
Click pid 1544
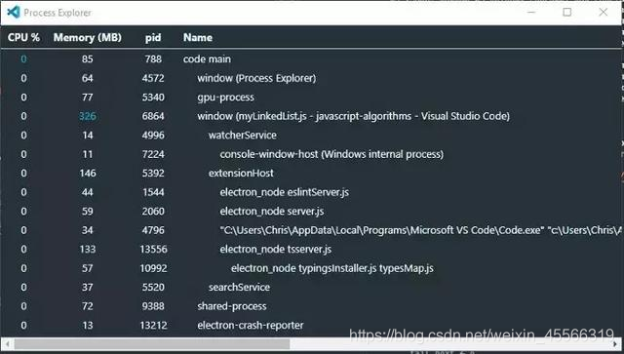click(153, 192)
